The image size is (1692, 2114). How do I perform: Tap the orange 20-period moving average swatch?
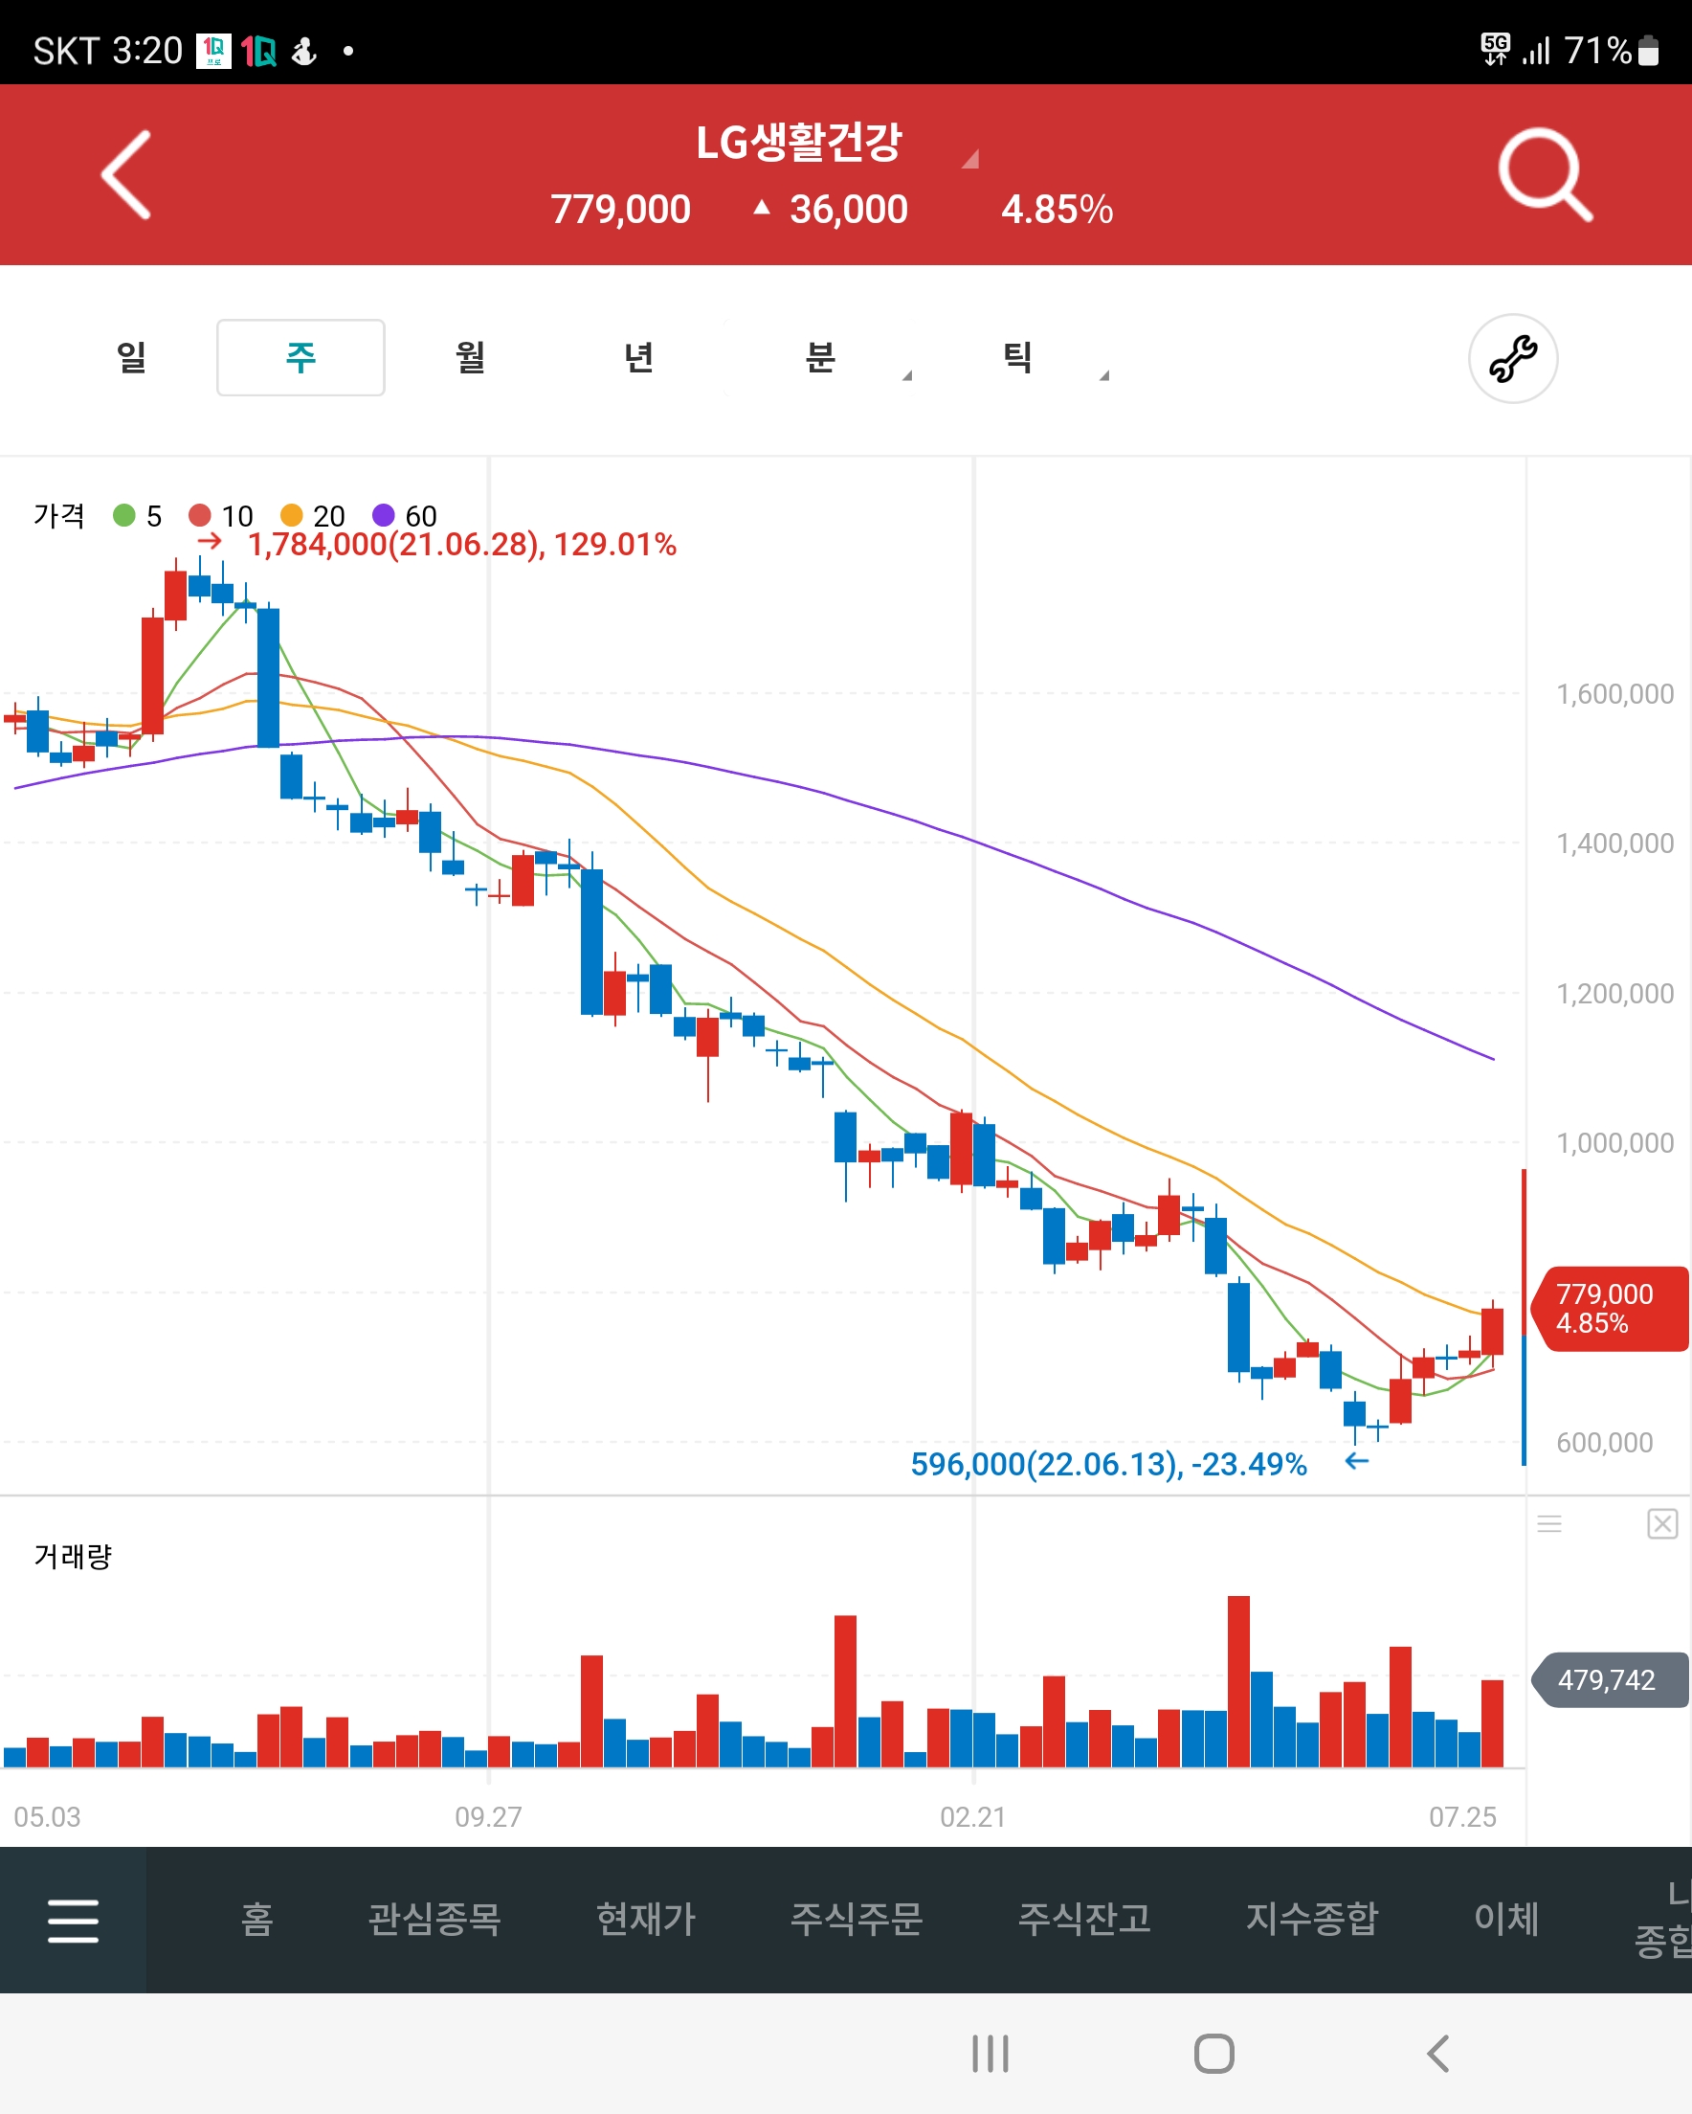[291, 515]
